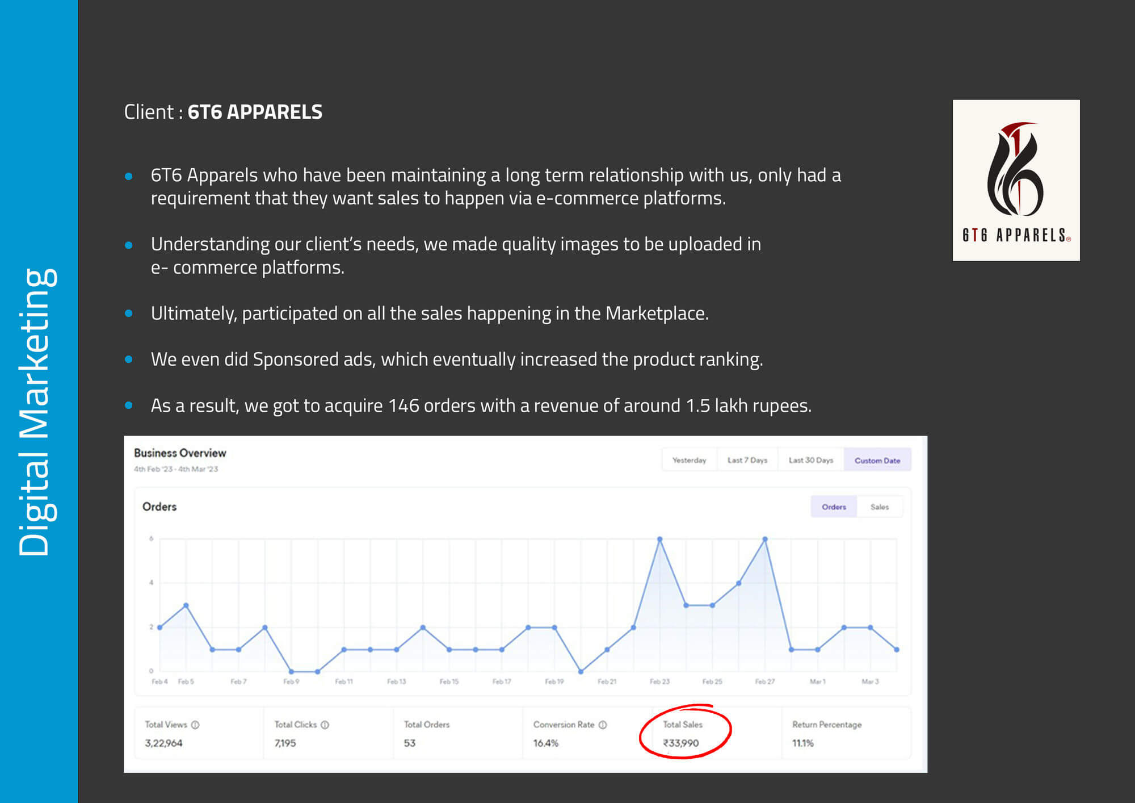Click the 'Client : 6T6 APPARELS' heading
This screenshot has height=803, width=1135.
(x=223, y=112)
